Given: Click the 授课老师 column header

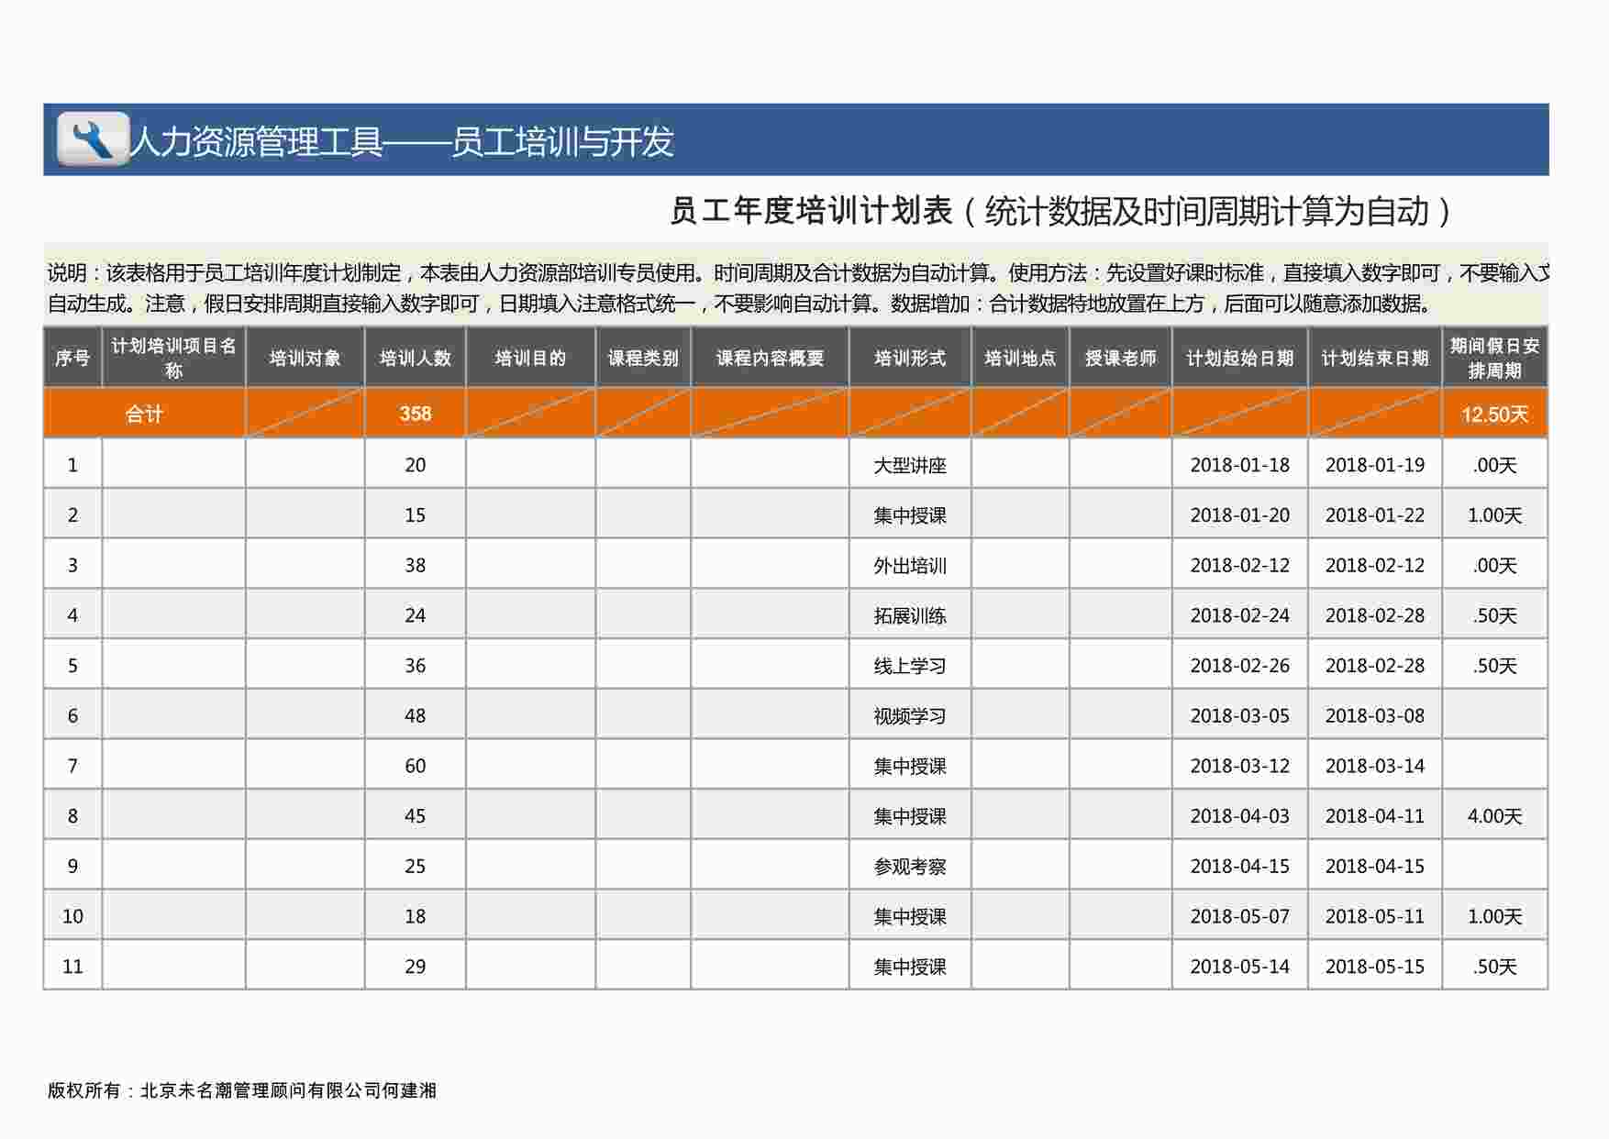Looking at the screenshot, I should [x=1120, y=358].
